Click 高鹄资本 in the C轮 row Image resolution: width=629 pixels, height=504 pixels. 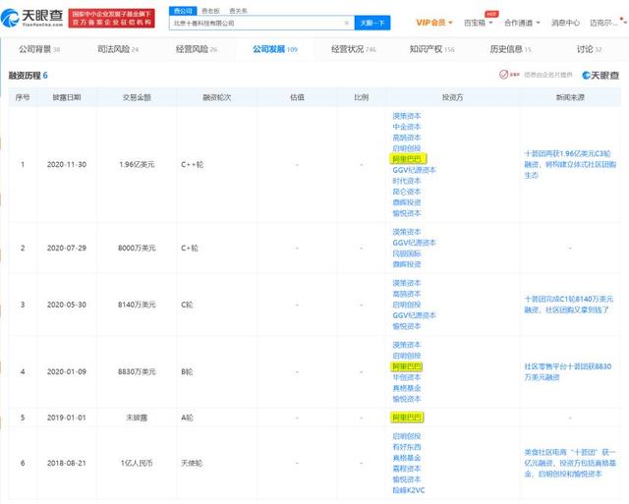point(407,294)
